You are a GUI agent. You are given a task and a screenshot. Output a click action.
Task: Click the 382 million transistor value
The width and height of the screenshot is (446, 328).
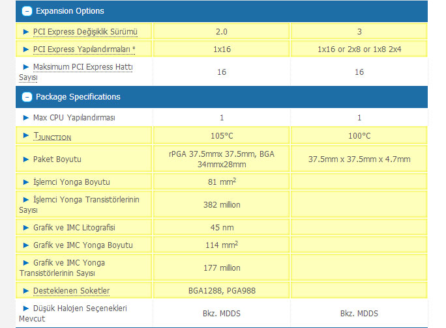coord(222,205)
